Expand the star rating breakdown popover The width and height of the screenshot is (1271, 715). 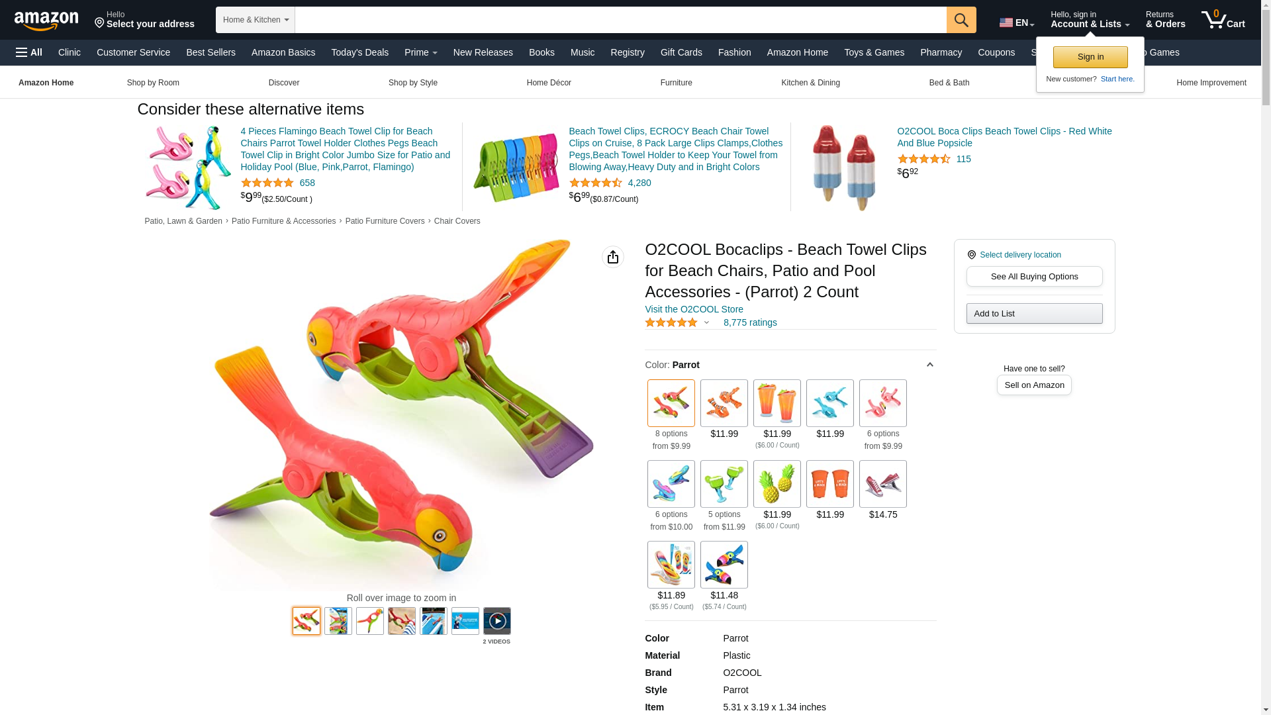click(x=706, y=323)
